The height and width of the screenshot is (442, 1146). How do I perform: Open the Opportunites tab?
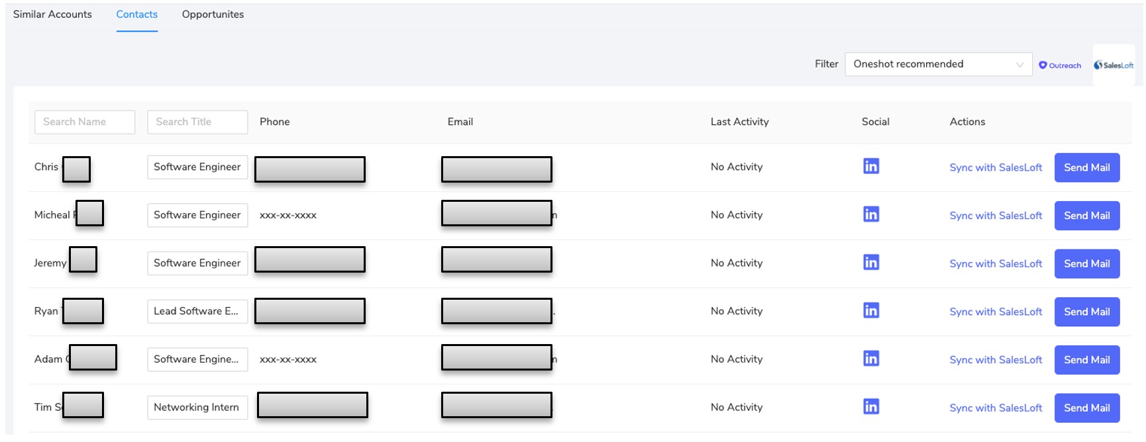pos(213,15)
